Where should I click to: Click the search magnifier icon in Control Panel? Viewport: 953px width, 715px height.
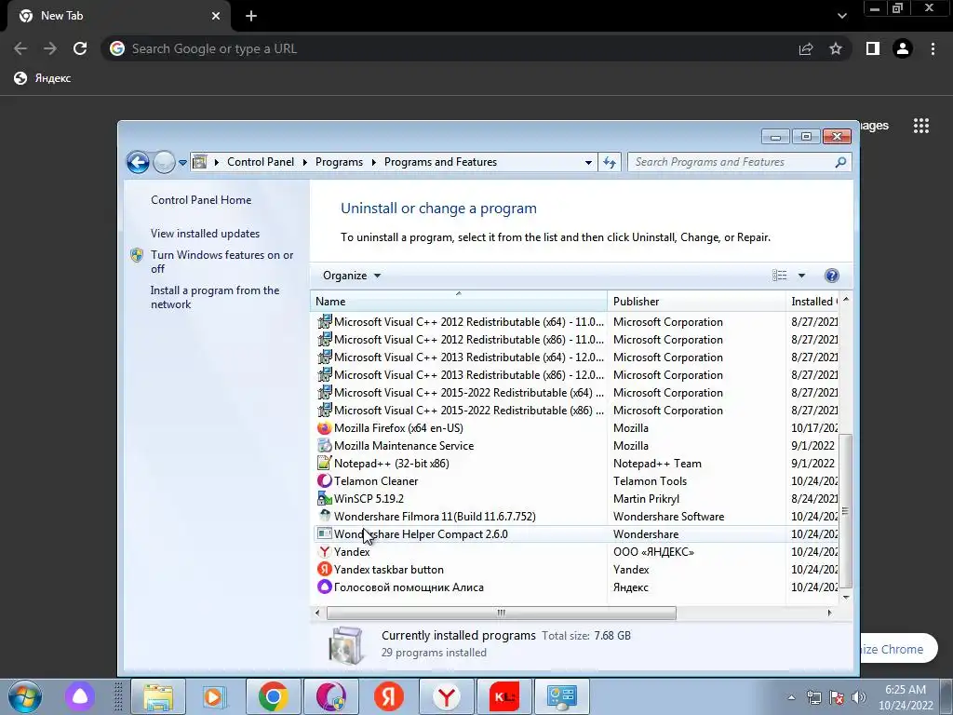point(840,162)
